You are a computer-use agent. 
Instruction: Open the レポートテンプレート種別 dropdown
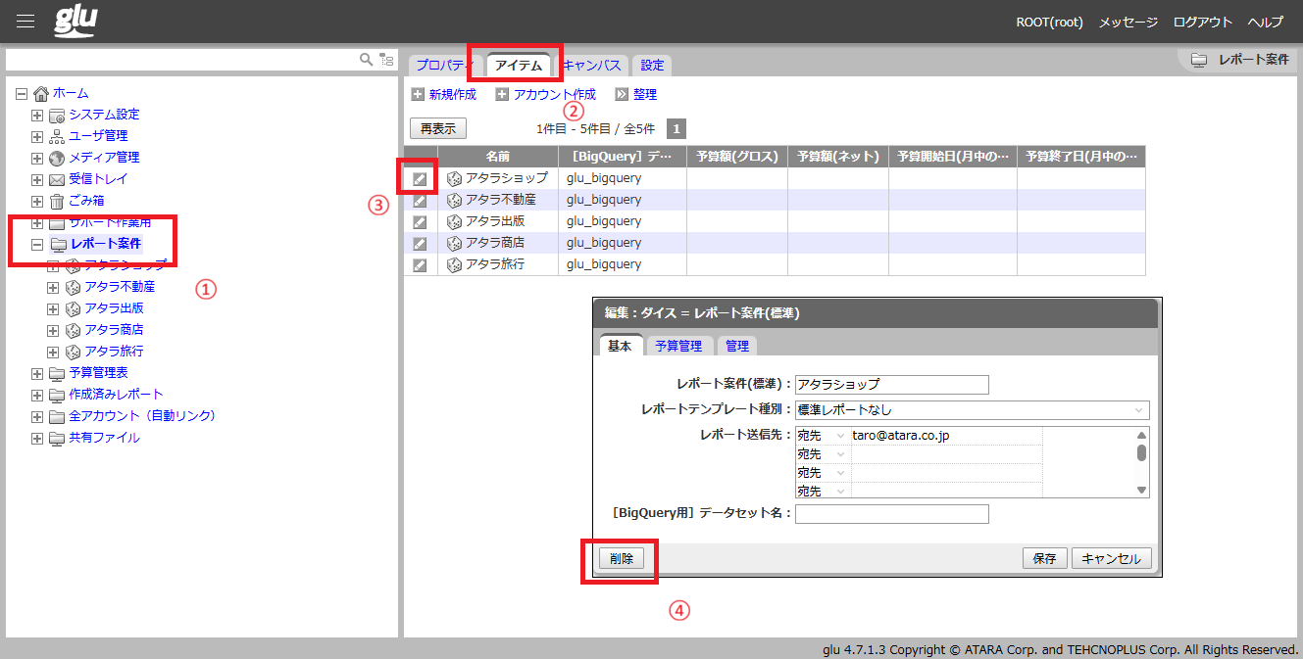972,410
